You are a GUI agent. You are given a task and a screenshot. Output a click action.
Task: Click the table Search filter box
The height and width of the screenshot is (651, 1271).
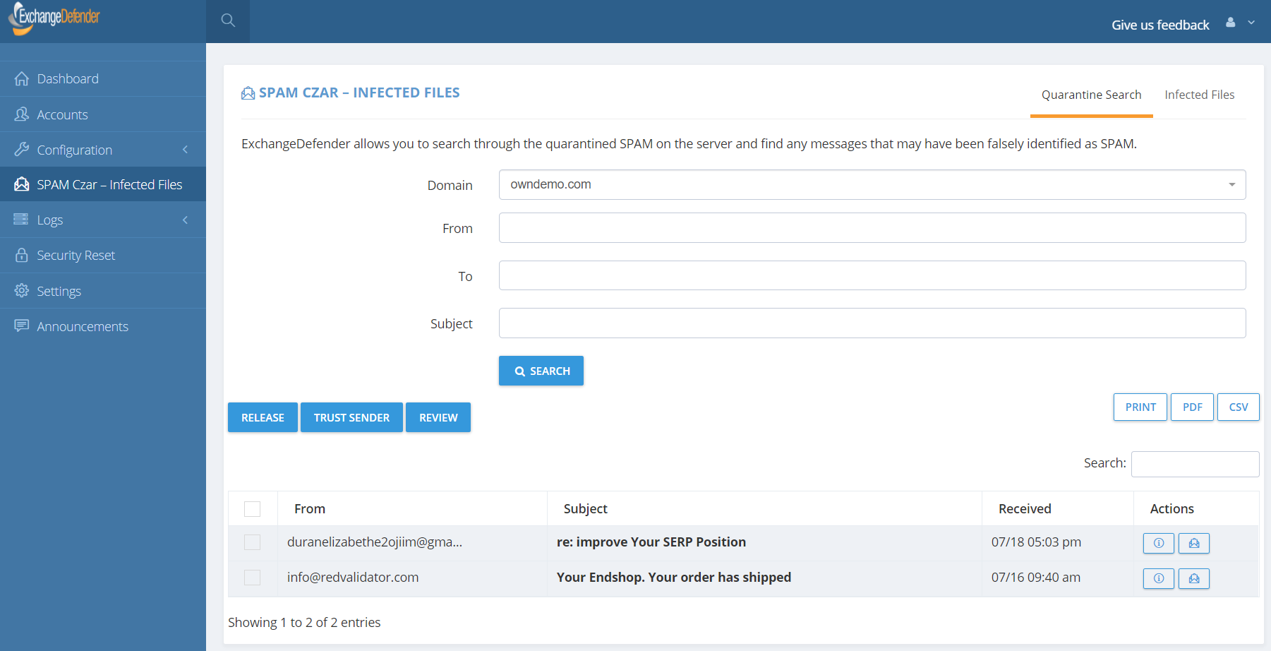coord(1195,464)
